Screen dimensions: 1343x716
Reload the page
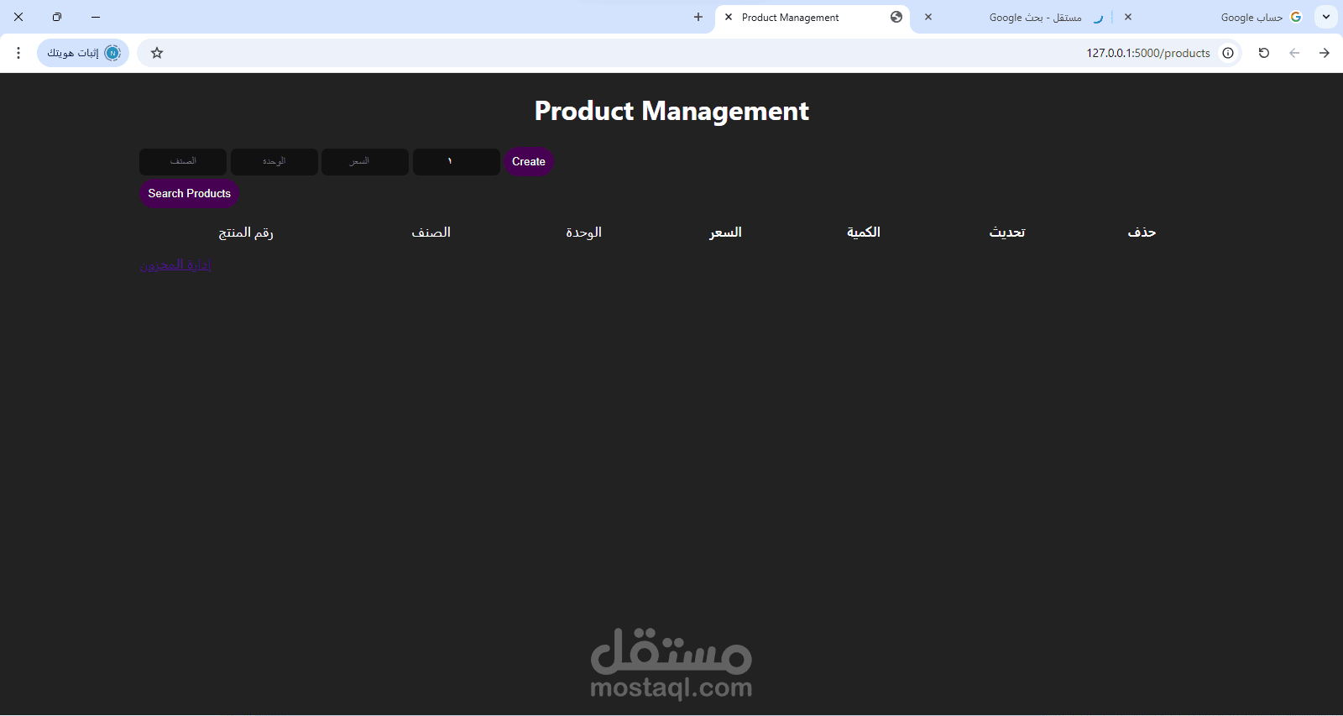tap(1264, 53)
